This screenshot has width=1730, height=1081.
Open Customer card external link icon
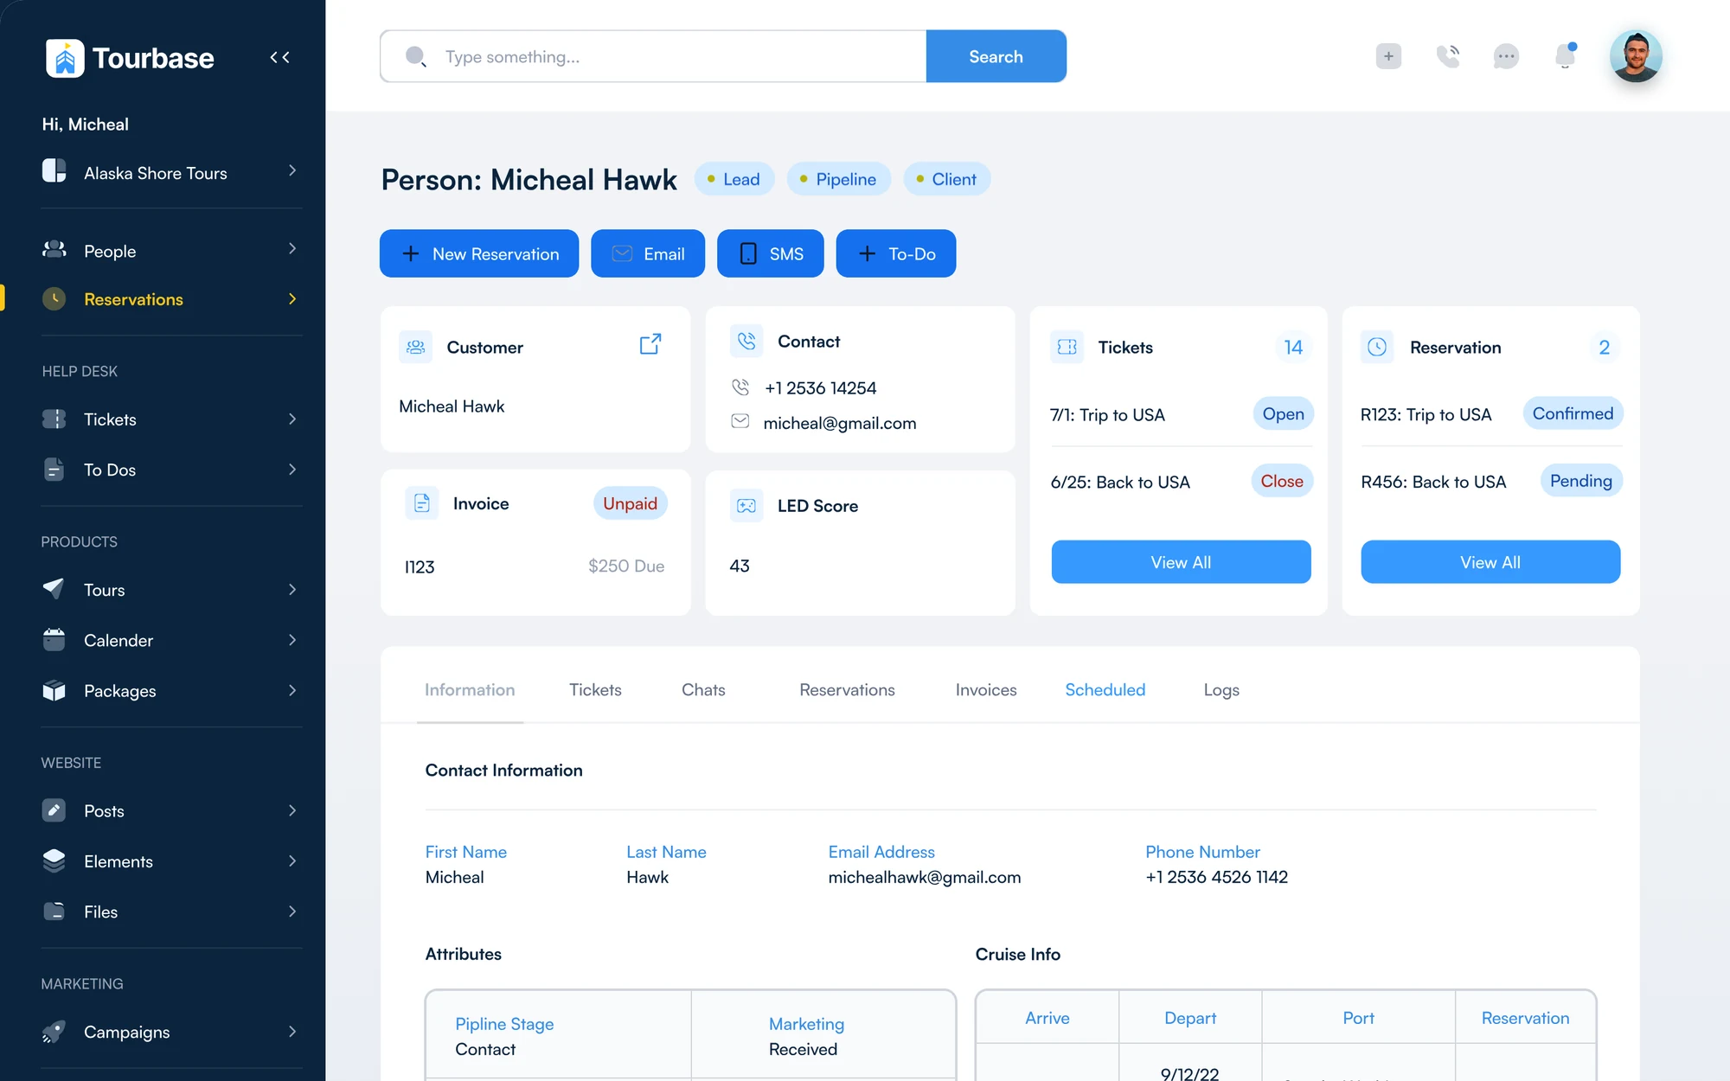coord(650,344)
